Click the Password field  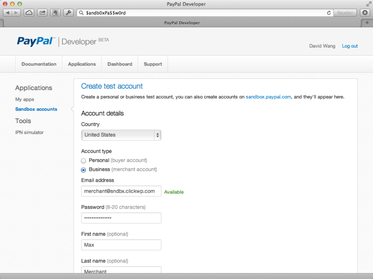tap(121, 218)
